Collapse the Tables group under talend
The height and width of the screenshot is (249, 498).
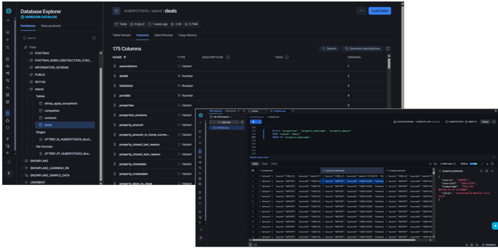32,96
